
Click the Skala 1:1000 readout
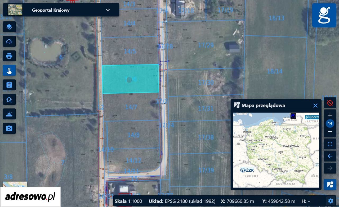[x=128, y=201]
